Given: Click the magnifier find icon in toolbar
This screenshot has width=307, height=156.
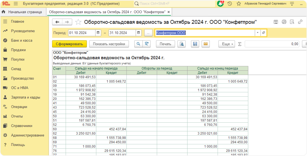Looking at the screenshot, I should (x=138, y=44).
